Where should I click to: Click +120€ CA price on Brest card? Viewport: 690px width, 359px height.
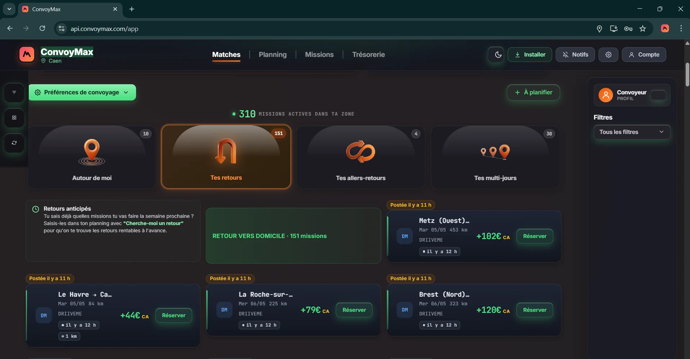click(x=493, y=310)
